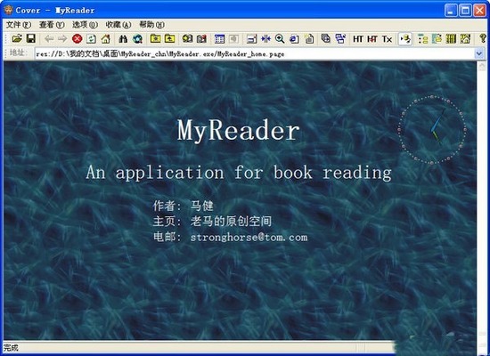Viewport: 490px width, 356px height.
Task: Click the save floppy disk icon
Action: tap(30, 39)
